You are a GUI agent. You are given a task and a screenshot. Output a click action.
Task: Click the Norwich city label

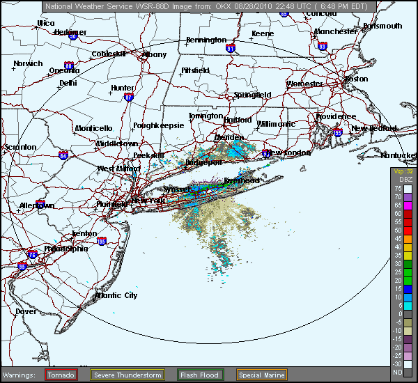point(28,63)
